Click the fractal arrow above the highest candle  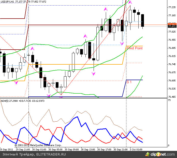130,3
